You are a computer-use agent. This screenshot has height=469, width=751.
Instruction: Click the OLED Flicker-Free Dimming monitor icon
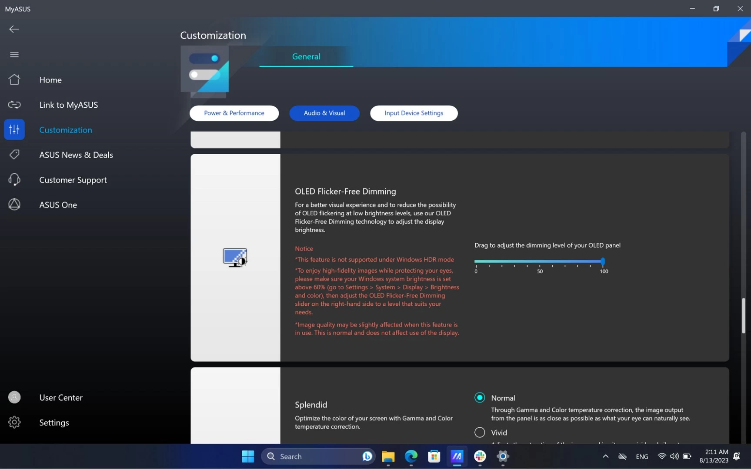[x=235, y=258]
